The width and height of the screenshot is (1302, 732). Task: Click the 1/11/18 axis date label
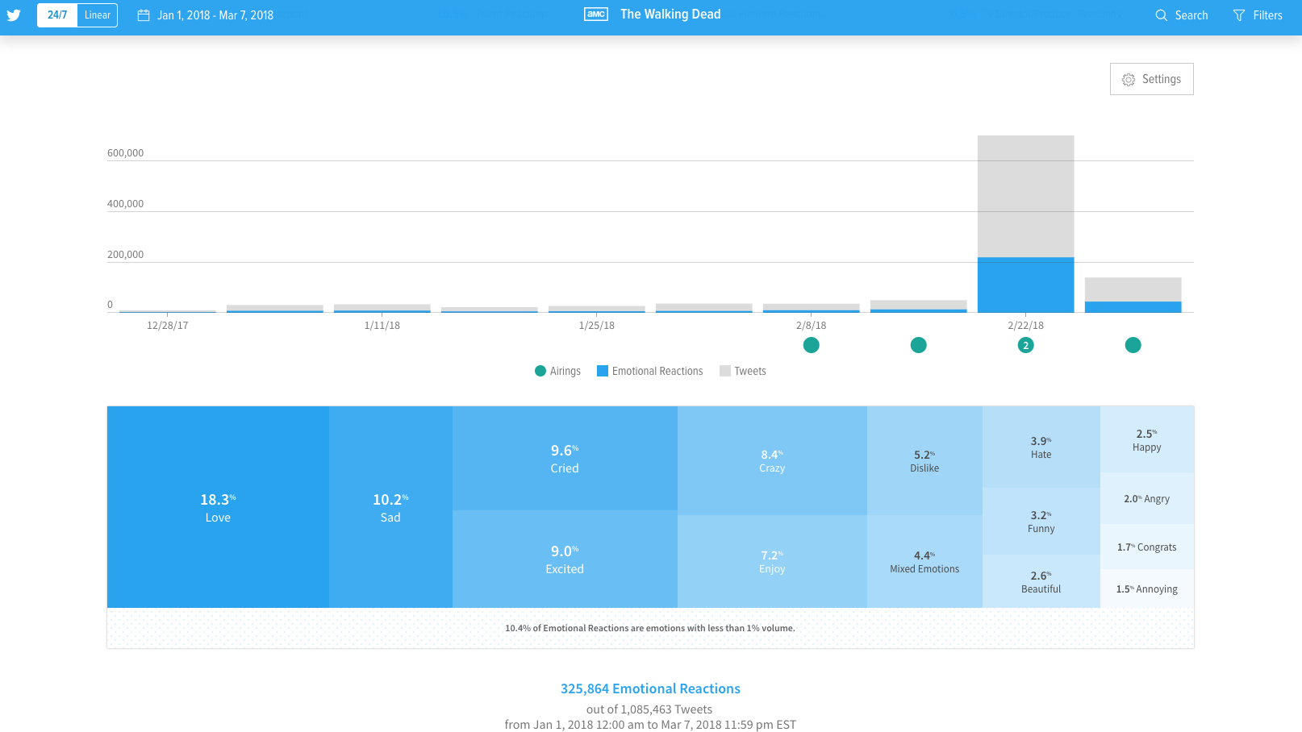382,326
